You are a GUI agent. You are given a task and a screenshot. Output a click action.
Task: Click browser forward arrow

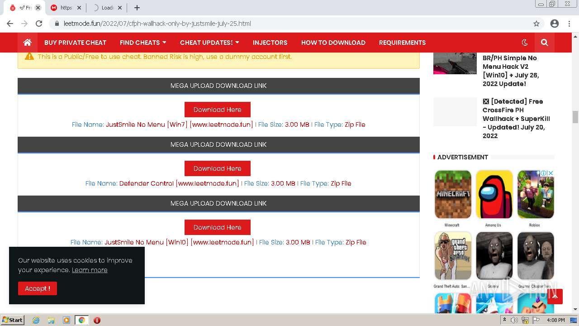(x=24, y=24)
